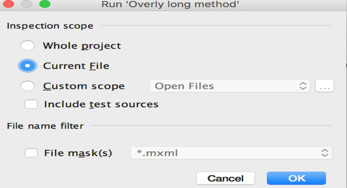Select the Custom scope radio button
This screenshot has height=188, width=347.
28,86
